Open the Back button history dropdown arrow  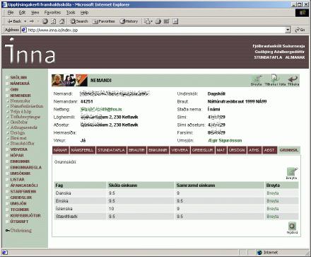point(25,21)
